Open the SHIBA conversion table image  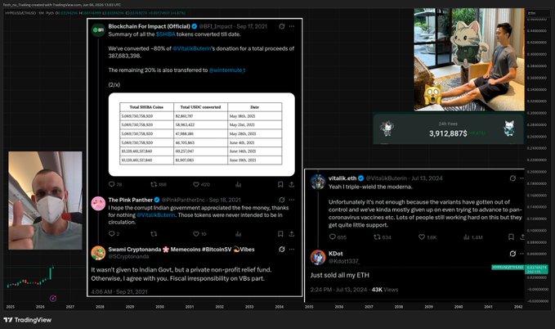tap(201, 134)
